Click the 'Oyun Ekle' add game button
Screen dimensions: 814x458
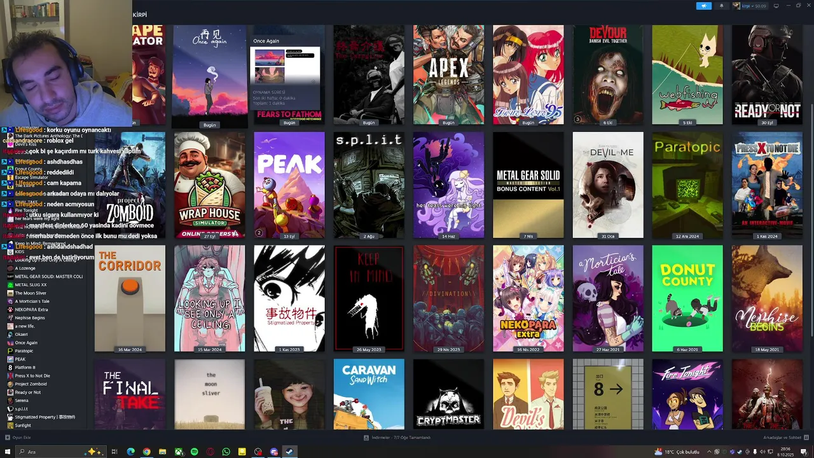18,438
